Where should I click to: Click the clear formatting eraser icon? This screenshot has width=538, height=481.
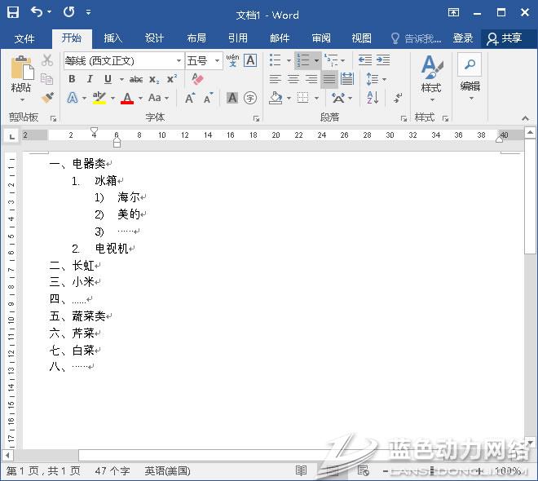tap(196, 79)
